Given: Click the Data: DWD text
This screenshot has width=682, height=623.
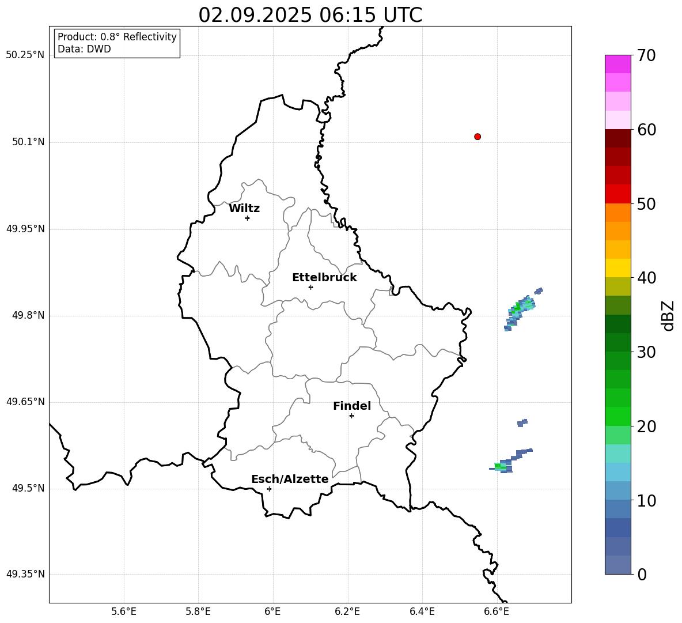Looking at the screenshot, I should 84,49.
